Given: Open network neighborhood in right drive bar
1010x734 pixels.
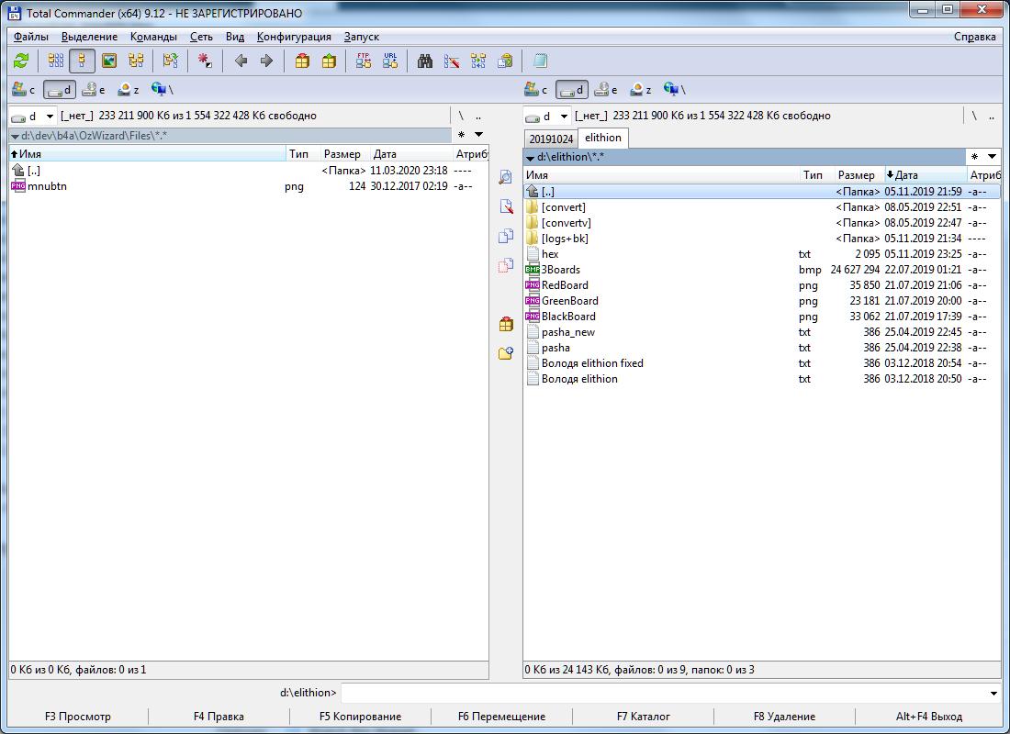Looking at the screenshot, I should click(675, 90).
